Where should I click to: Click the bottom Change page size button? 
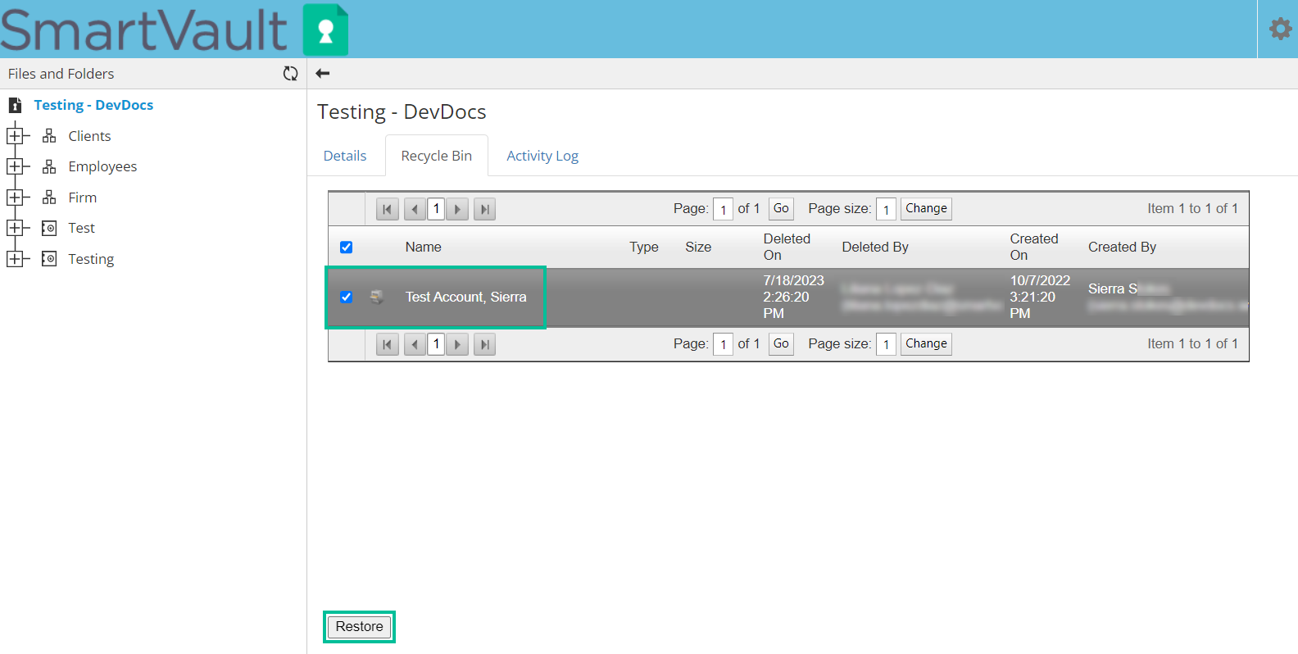926,344
